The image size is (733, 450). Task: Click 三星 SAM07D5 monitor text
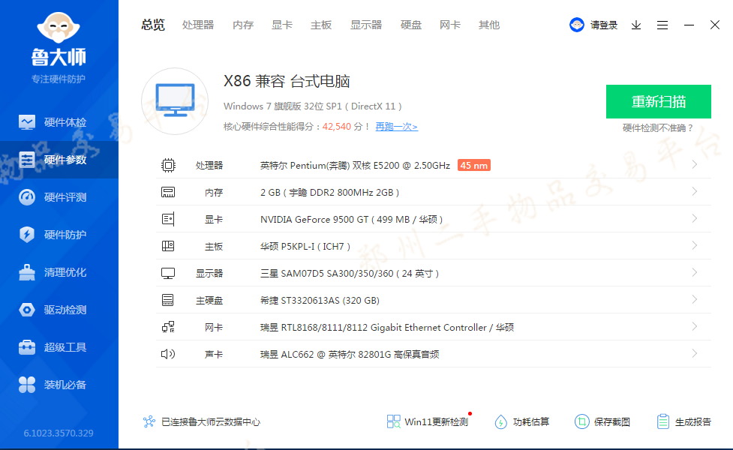(350, 273)
